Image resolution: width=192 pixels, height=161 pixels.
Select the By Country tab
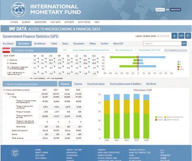24,44
